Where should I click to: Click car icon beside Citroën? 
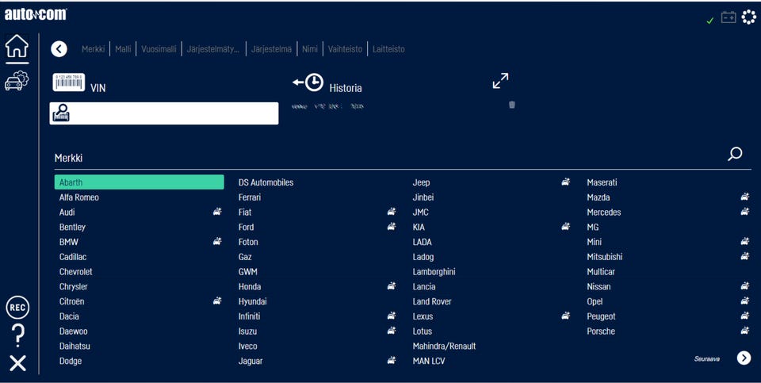point(217,301)
